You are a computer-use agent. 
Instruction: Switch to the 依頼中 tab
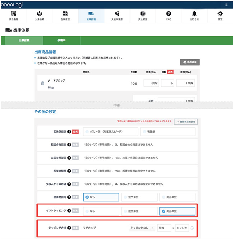pos(61,41)
